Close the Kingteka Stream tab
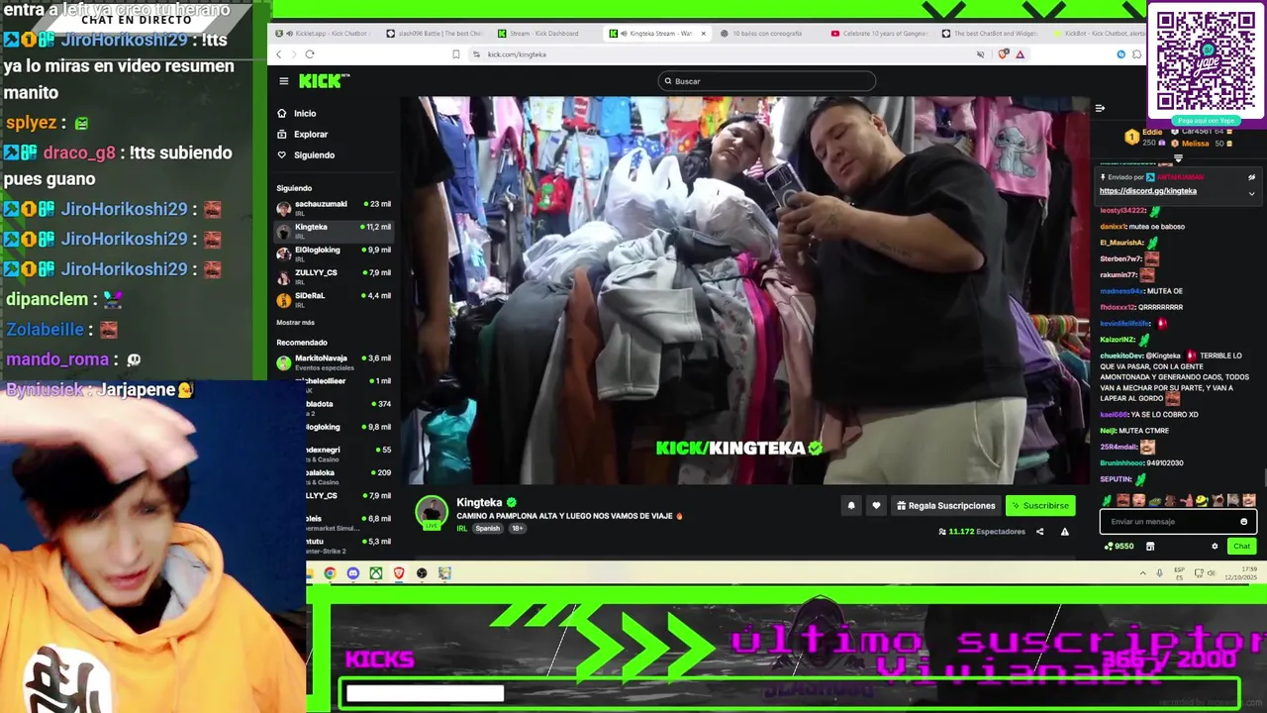The width and height of the screenshot is (1267, 713). 704,33
